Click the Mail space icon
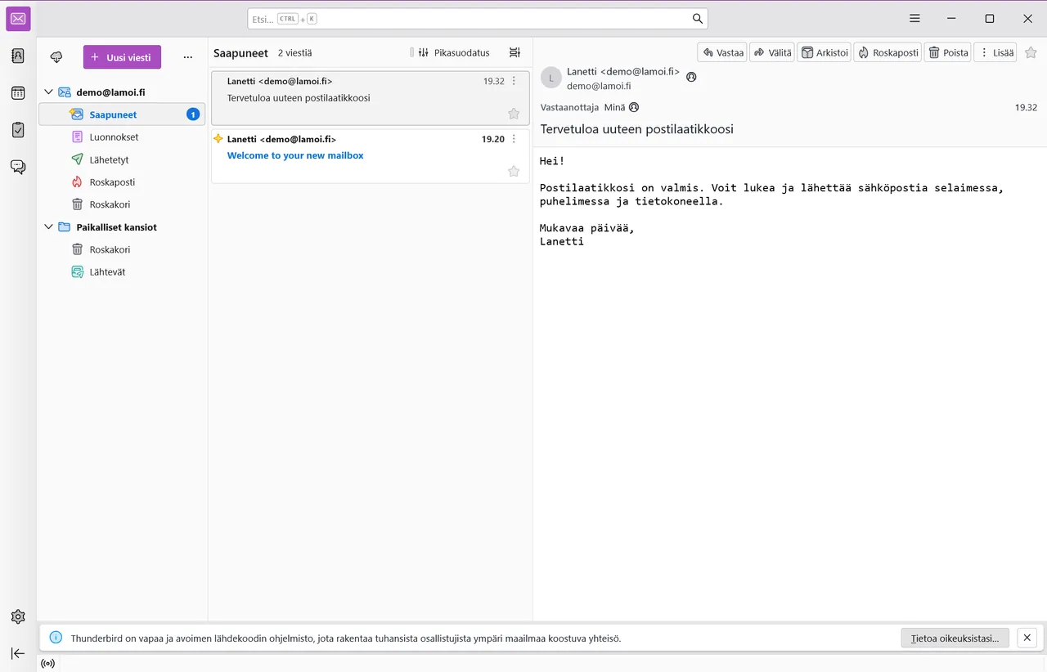The image size is (1047, 672). tap(18, 19)
